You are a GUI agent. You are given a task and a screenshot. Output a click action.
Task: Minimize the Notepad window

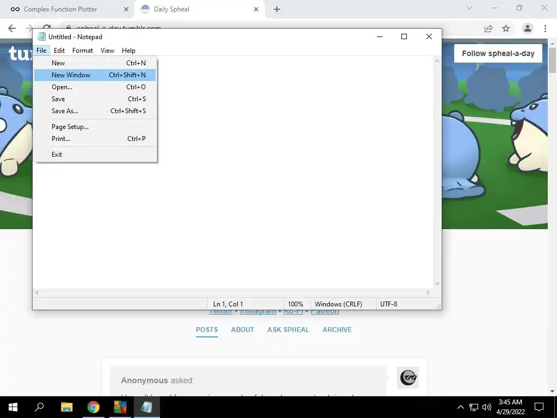click(380, 36)
